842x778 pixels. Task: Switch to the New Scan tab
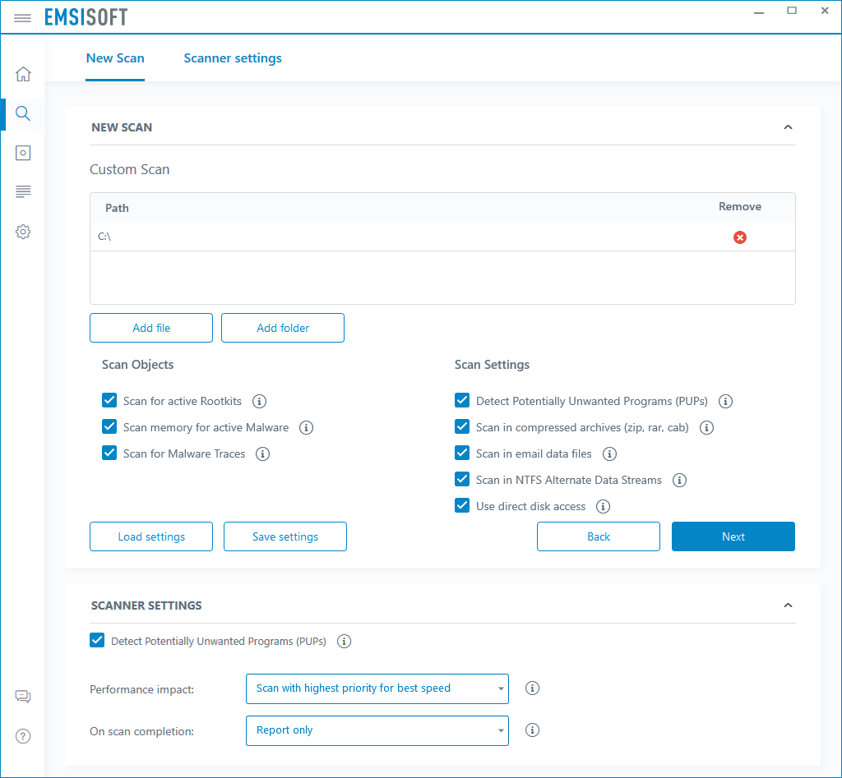pos(115,58)
